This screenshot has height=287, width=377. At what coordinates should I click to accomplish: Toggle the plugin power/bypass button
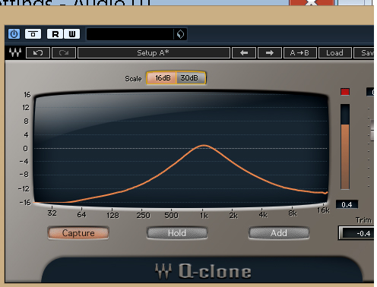pos(14,33)
